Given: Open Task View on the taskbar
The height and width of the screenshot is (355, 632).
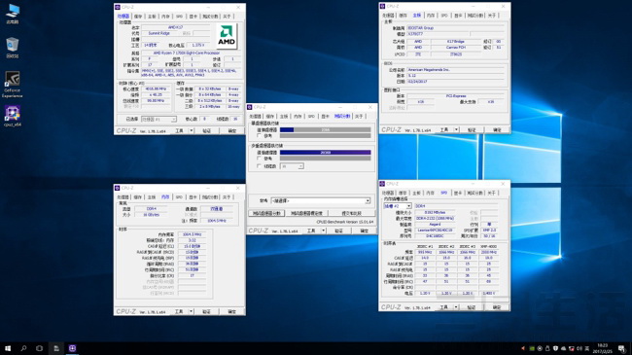Looking at the screenshot, I should (x=39, y=348).
